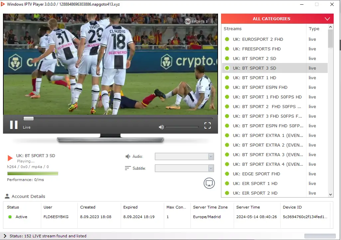Image resolution: width=341 pixels, height=240 pixels.
Task: Adjust the volume slider
Action: [182, 127]
